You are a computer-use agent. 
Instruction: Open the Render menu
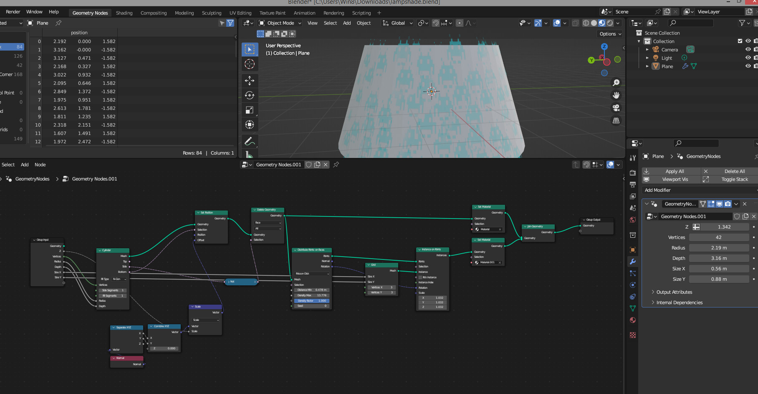(x=13, y=12)
